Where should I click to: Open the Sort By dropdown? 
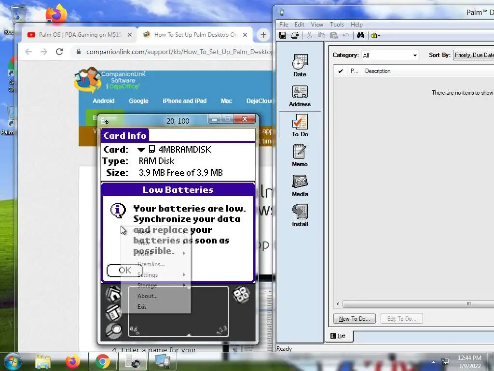(474, 55)
